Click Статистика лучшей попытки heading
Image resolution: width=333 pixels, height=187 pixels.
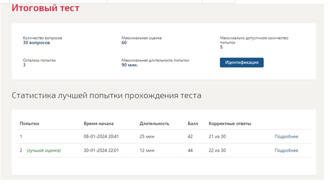click(106, 96)
